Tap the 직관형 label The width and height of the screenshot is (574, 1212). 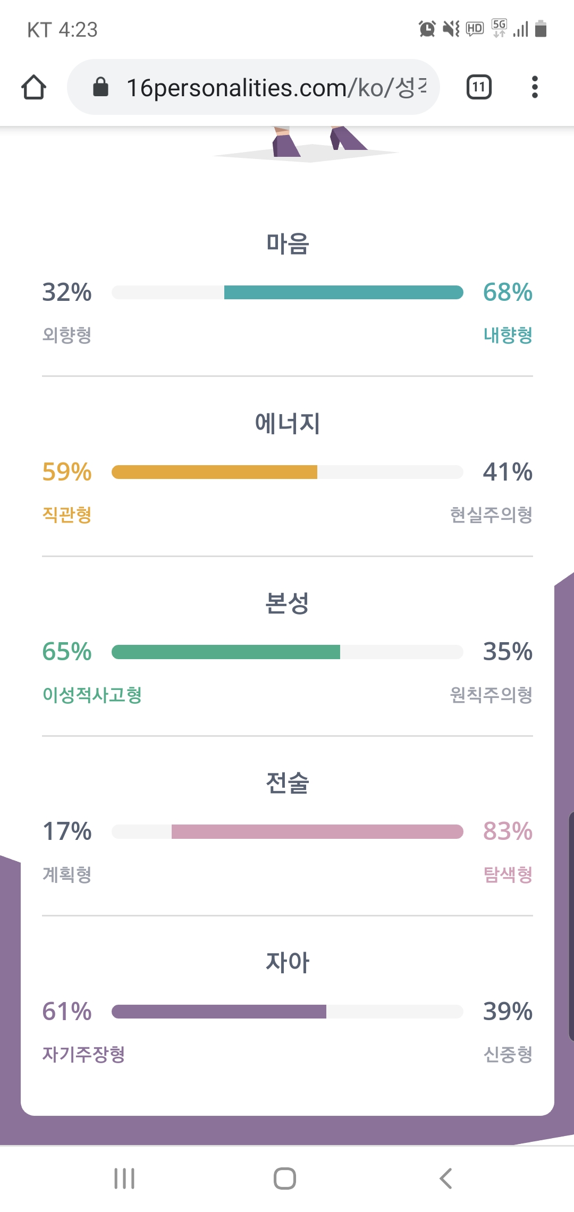67,515
